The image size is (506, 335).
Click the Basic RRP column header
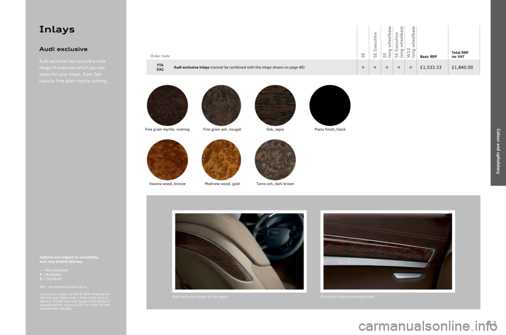tap(429, 56)
